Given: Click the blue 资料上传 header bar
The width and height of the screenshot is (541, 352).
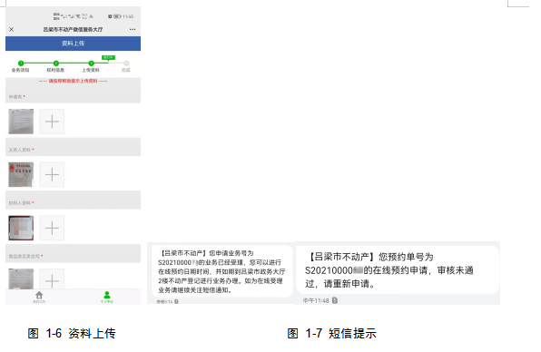Looking at the screenshot, I should [74, 44].
